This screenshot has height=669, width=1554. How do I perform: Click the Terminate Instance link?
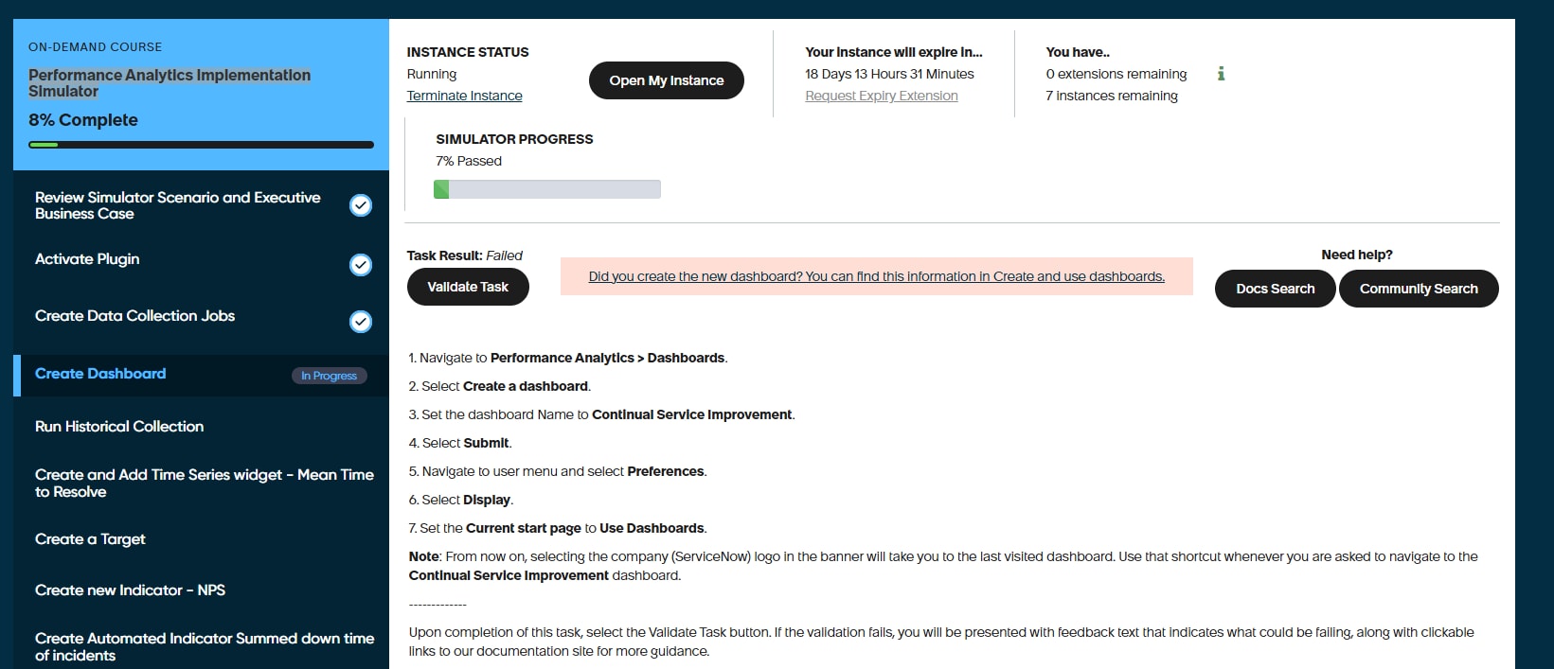point(464,96)
